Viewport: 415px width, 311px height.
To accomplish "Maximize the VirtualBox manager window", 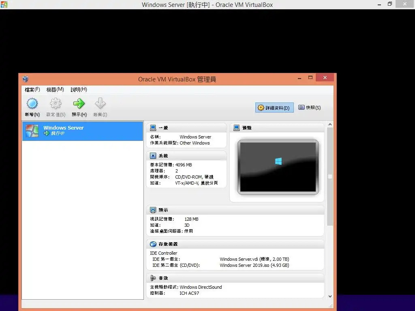I will [x=310, y=78].
